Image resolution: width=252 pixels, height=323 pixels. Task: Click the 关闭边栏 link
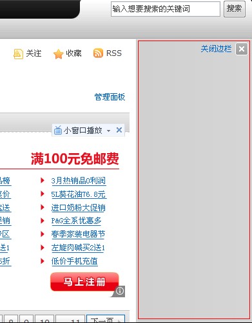pyautogui.click(x=216, y=49)
